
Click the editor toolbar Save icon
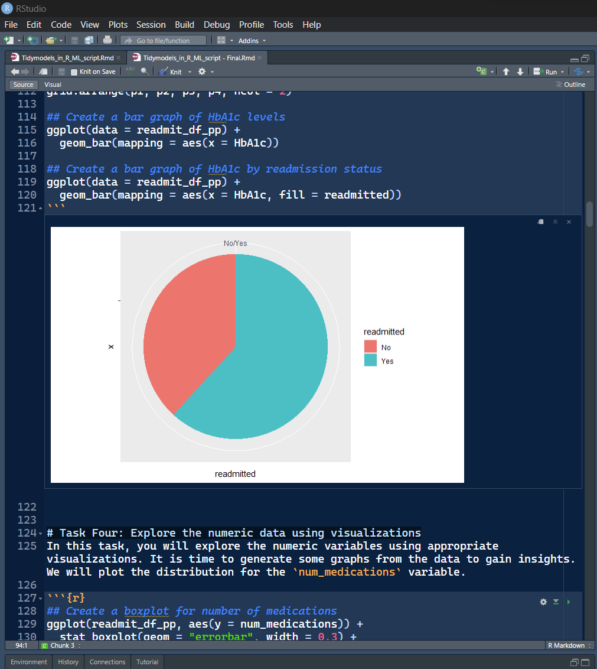coord(61,72)
